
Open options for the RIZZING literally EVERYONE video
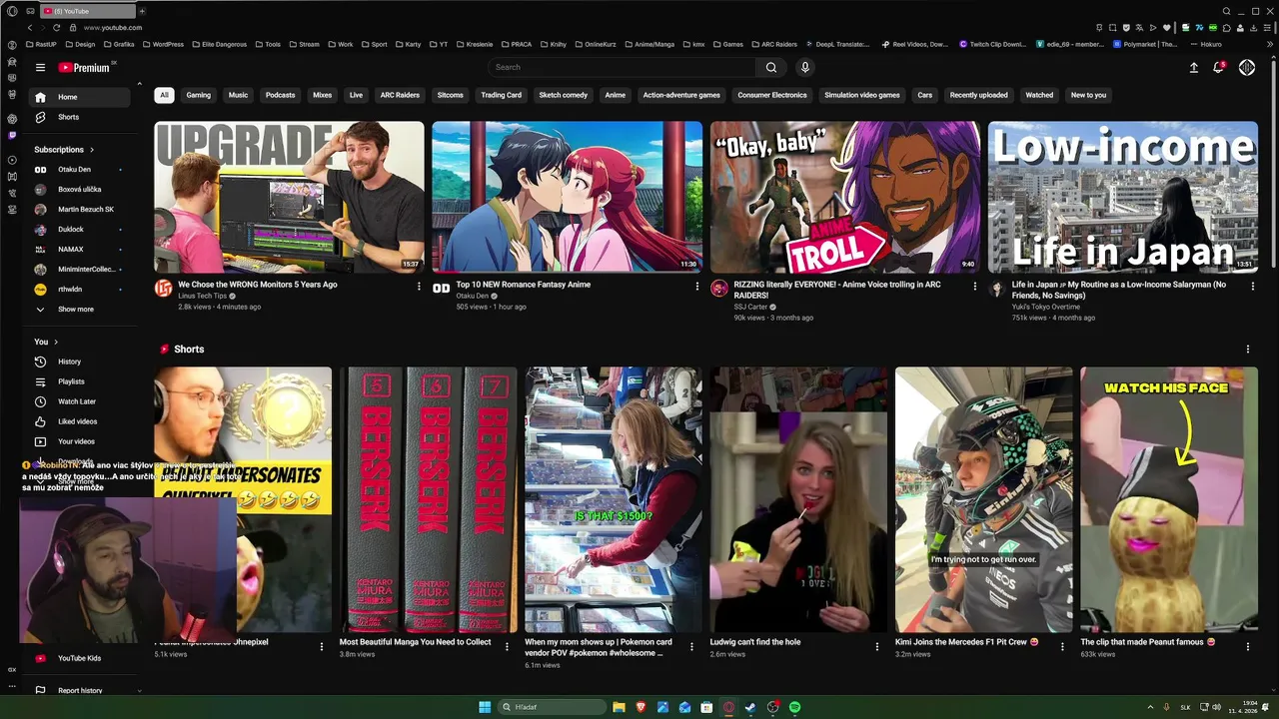point(975,286)
